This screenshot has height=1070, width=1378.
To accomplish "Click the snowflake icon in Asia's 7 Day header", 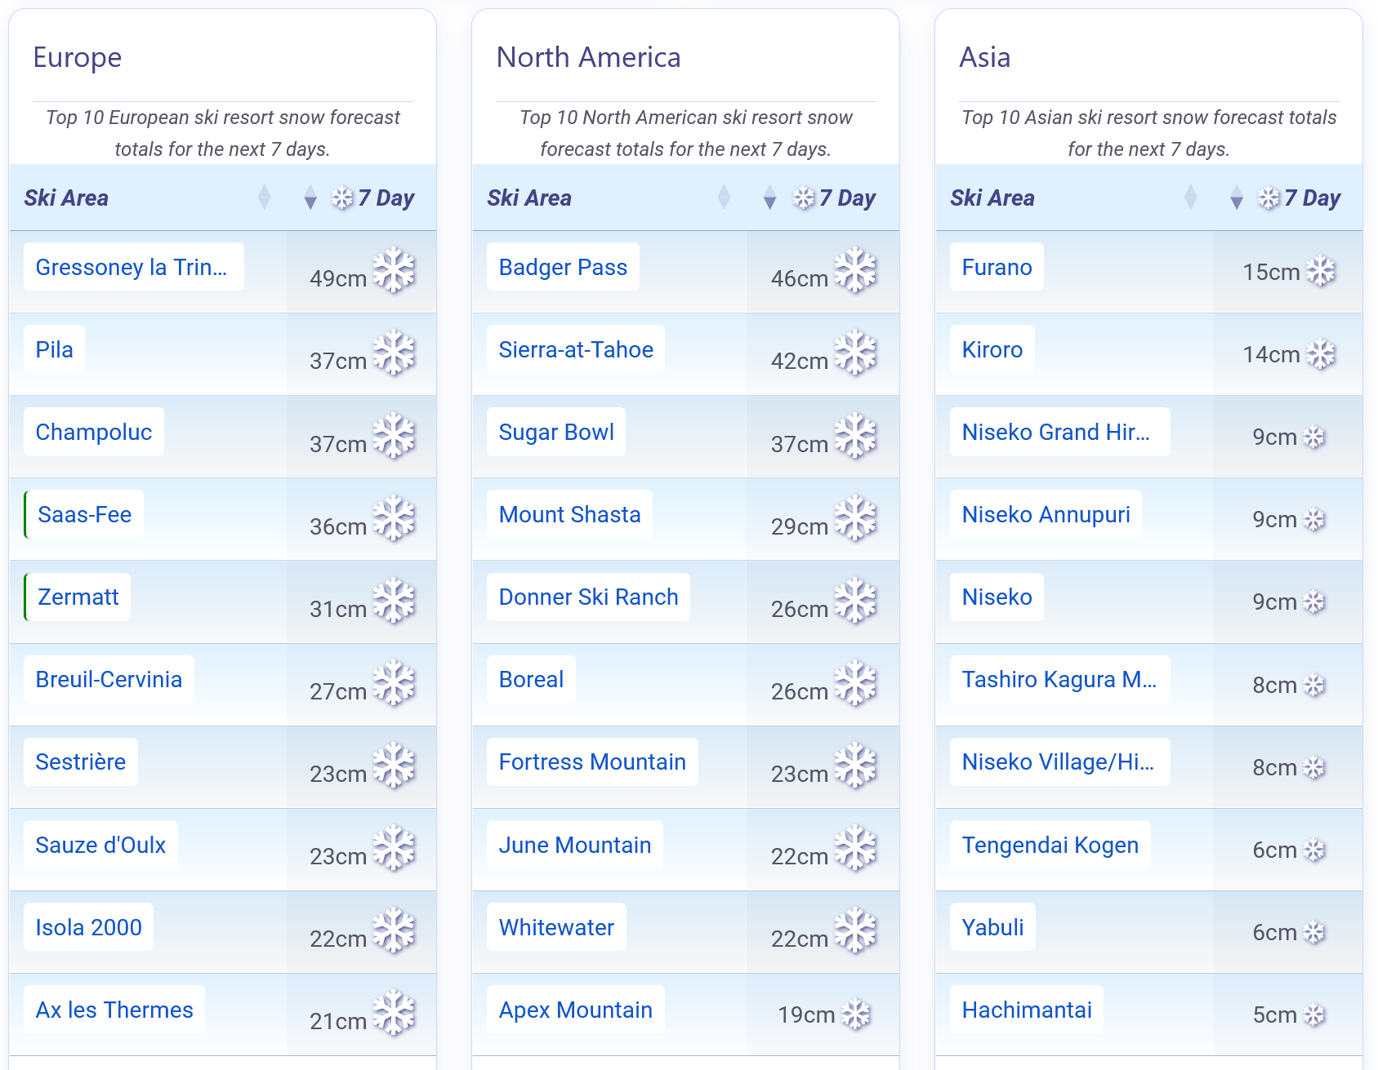I will 1269,198.
